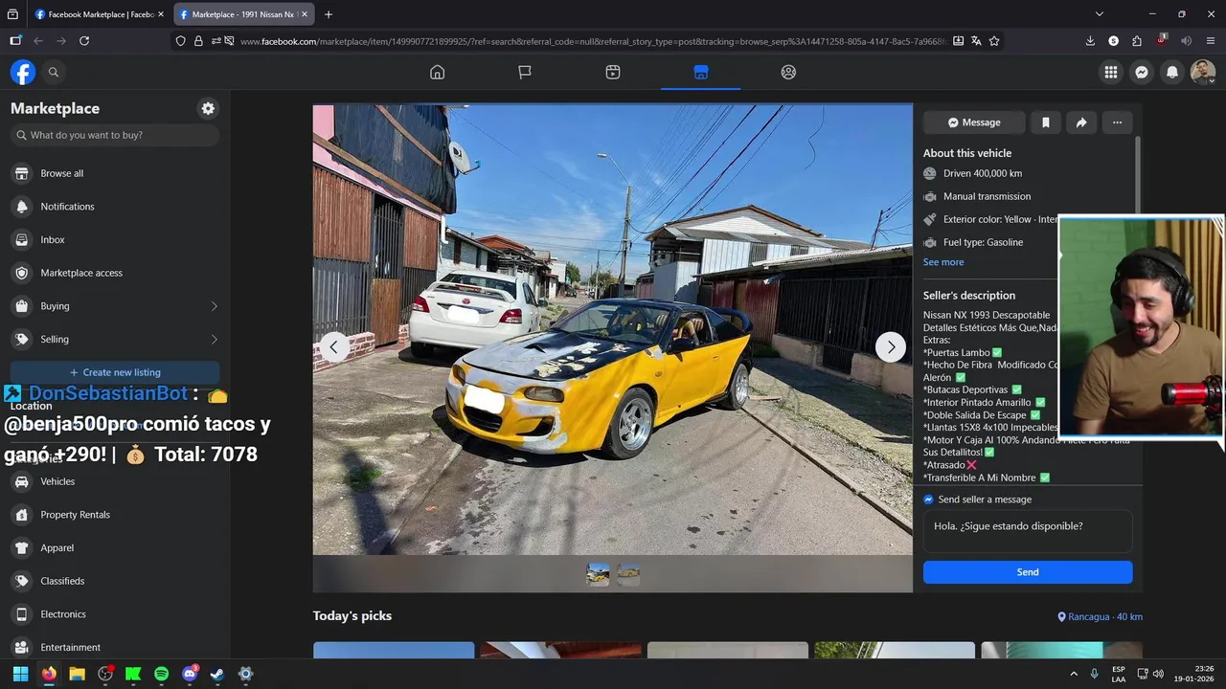Click the 'Driven 400,000 km' detail text
Image resolution: width=1226 pixels, height=689 pixels.
pos(983,173)
